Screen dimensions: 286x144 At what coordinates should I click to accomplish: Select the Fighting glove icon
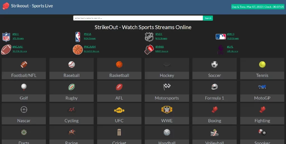pos(262,110)
